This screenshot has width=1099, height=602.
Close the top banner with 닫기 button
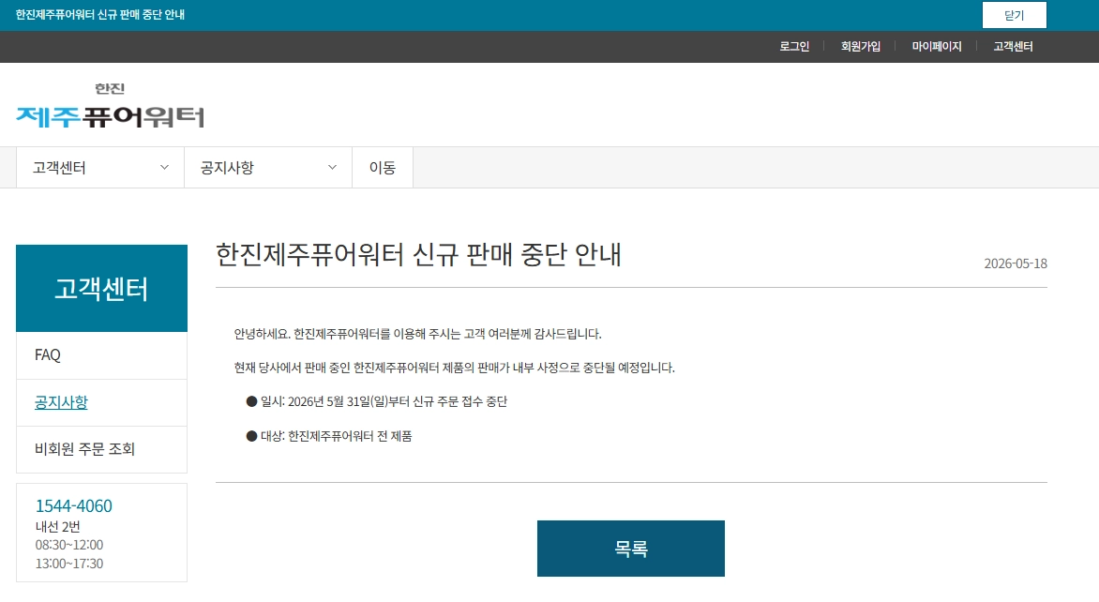click(x=1015, y=15)
